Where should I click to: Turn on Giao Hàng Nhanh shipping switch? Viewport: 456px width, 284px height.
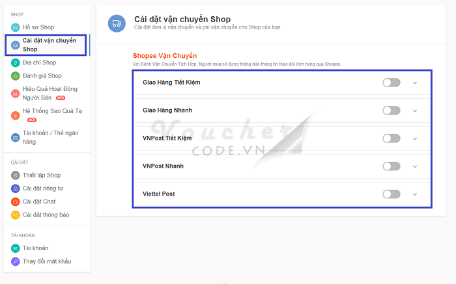tap(391, 110)
